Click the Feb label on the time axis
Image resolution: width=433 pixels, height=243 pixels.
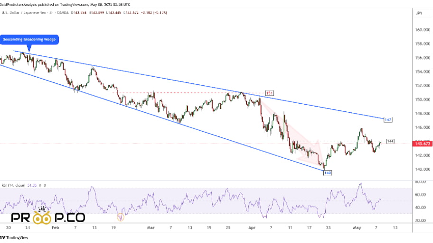56,227
